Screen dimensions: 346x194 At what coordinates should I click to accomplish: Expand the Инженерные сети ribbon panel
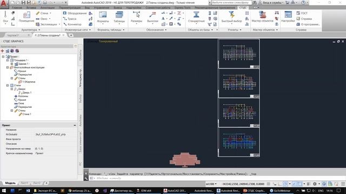(78, 30)
